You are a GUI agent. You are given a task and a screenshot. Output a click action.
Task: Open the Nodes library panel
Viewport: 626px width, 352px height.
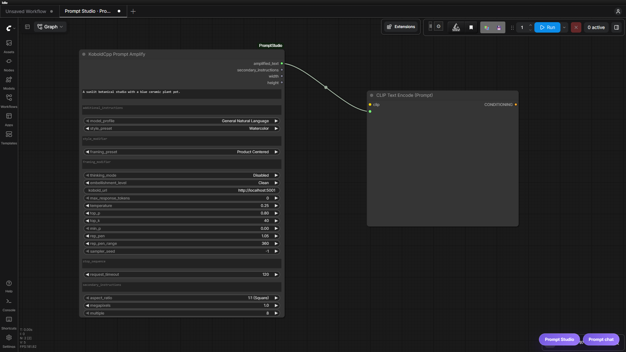[9, 65]
